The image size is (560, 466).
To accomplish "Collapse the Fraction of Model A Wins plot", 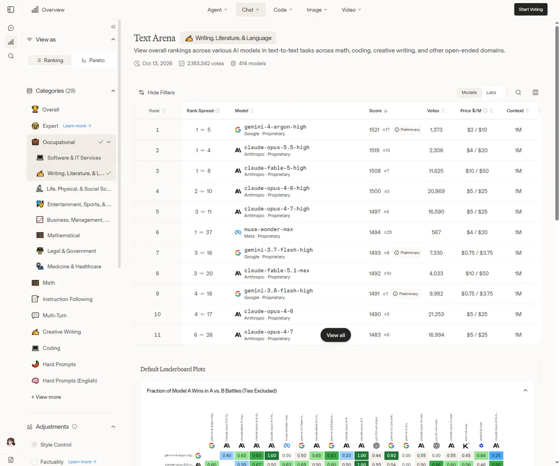I will 525,391.
